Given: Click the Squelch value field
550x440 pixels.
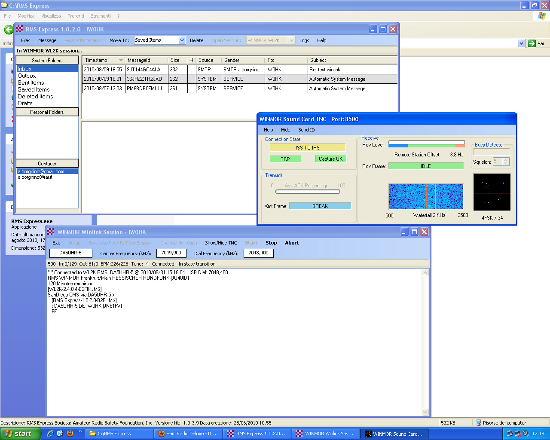Looking at the screenshot, I should coord(498,162).
